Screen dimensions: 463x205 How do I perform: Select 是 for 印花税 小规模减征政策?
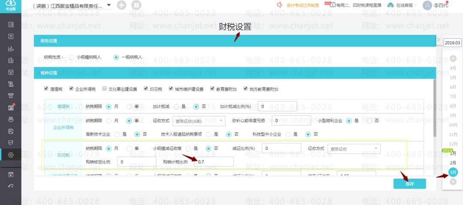point(188,149)
